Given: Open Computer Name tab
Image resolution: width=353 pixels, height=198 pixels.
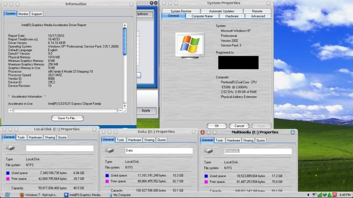Looking at the screenshot, I should [x=202, y=16].
